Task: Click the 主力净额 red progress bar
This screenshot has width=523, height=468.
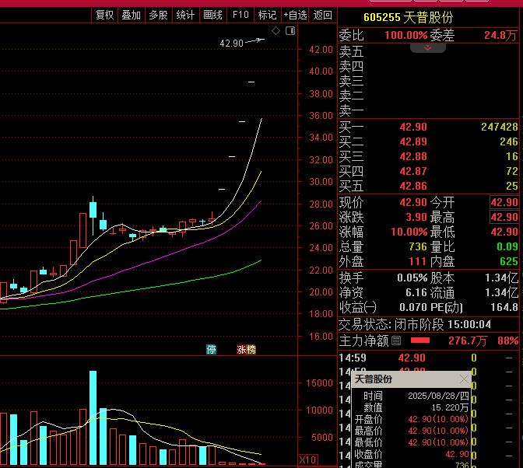Action: click(420, 341)
